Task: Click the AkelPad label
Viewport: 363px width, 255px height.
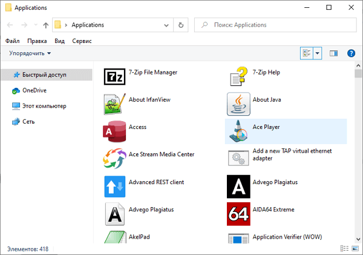Action: (x=139, y=237)
